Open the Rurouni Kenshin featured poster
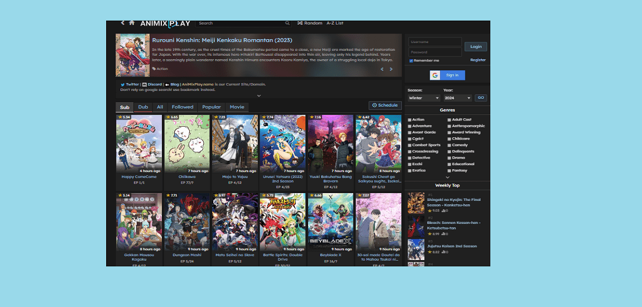The height and width of the screenshot is (307, 642). (x=133, y=55)
